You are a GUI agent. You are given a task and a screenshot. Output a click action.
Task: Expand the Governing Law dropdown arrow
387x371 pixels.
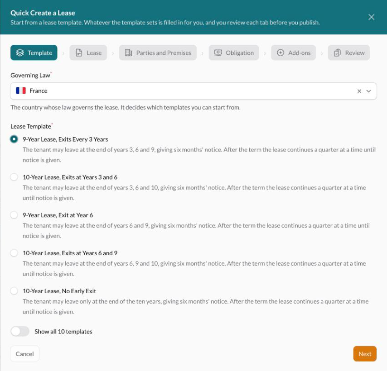(368, 91)
